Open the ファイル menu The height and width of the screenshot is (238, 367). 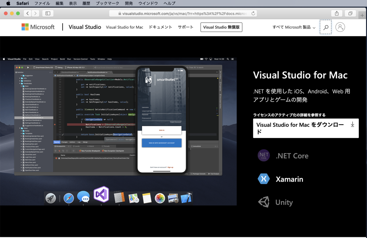point(42,3)
